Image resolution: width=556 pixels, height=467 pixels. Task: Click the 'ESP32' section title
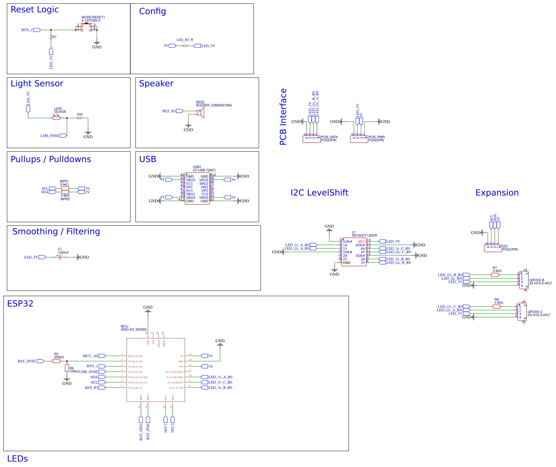[x=20, y=304]
